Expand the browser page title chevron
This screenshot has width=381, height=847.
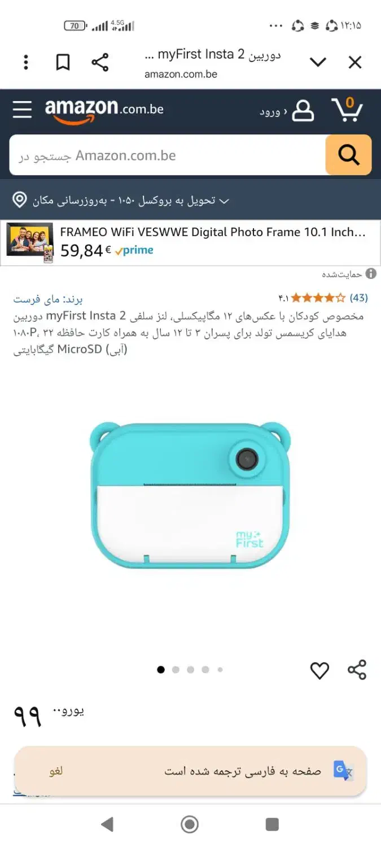[x=318, y=62]
